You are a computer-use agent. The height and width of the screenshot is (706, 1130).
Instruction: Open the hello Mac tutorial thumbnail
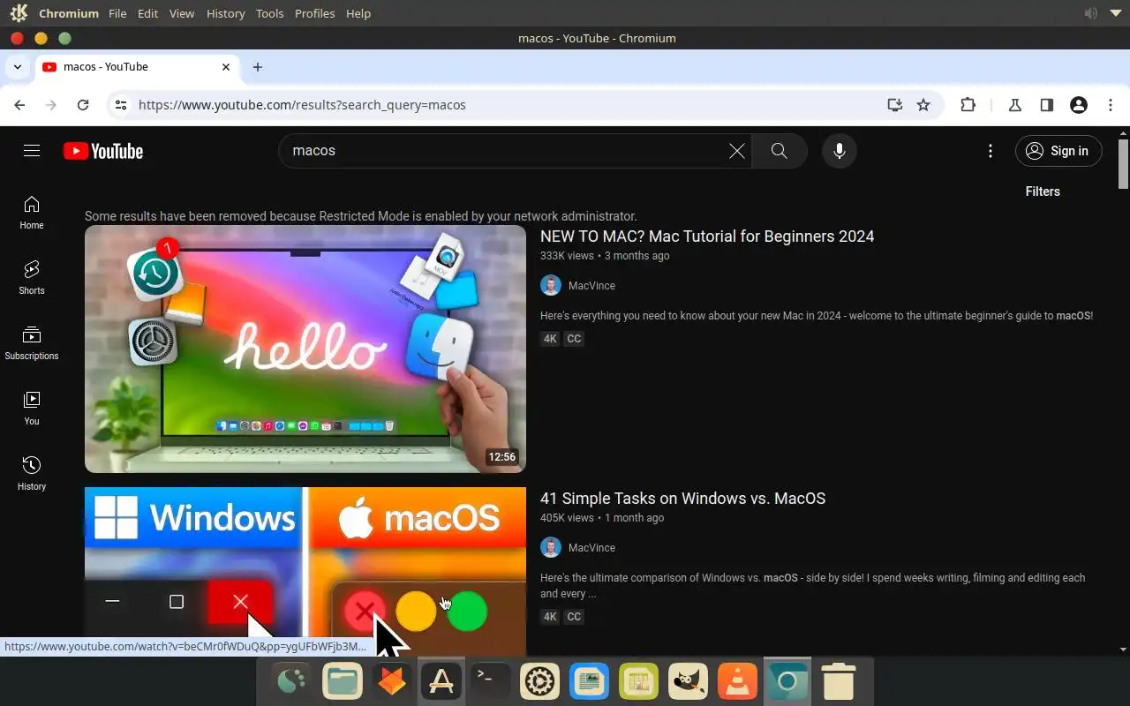pos(305,349)
